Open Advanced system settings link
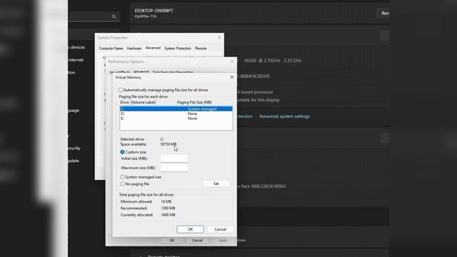The image size is (457, 257). tap(284, 116)
